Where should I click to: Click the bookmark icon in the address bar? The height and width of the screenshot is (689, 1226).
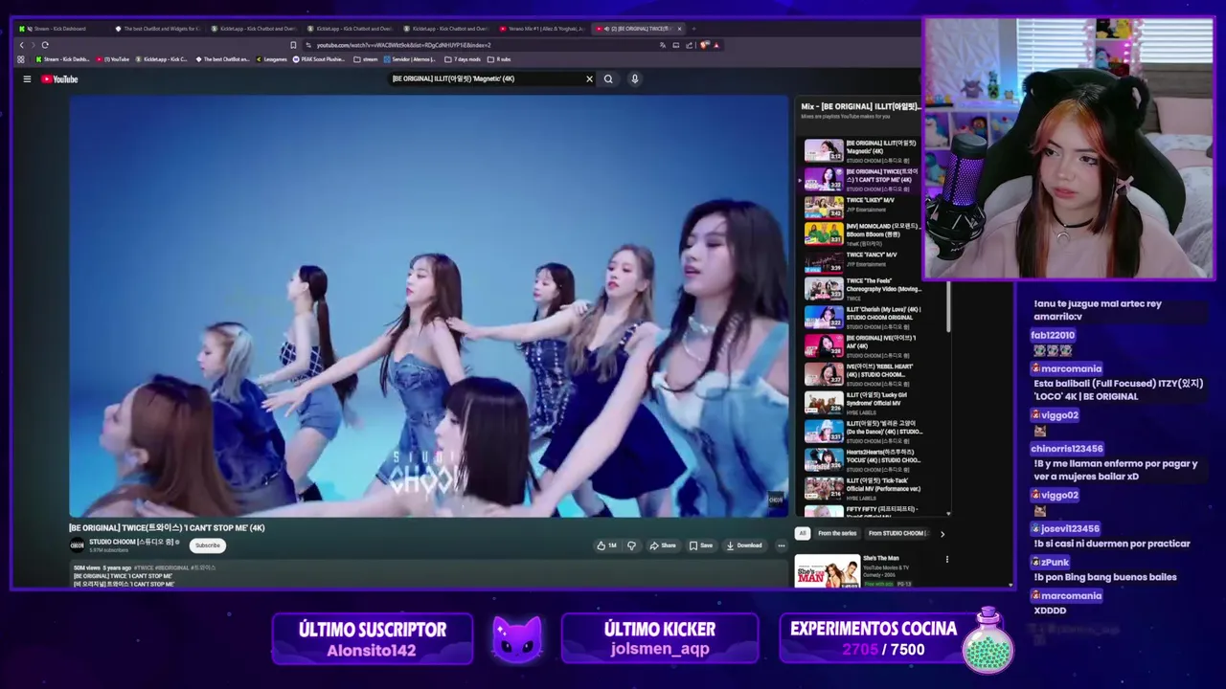tap(293, 45)
